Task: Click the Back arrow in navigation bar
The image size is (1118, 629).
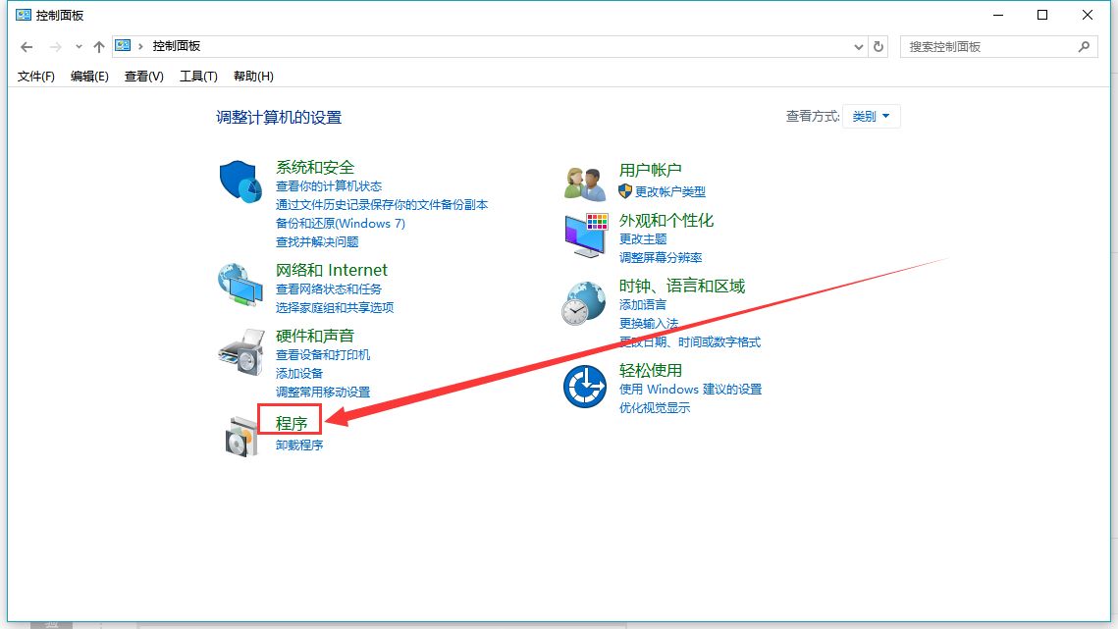Action: [27, 47]
